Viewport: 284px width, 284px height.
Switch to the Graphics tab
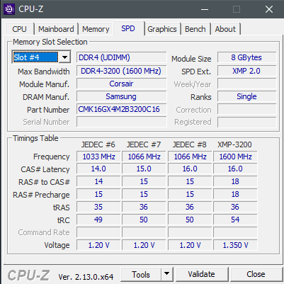click(x=162, y=29)
